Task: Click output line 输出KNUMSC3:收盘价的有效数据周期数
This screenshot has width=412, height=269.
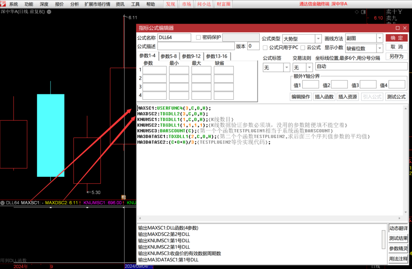Action: (x=179, y=253)
